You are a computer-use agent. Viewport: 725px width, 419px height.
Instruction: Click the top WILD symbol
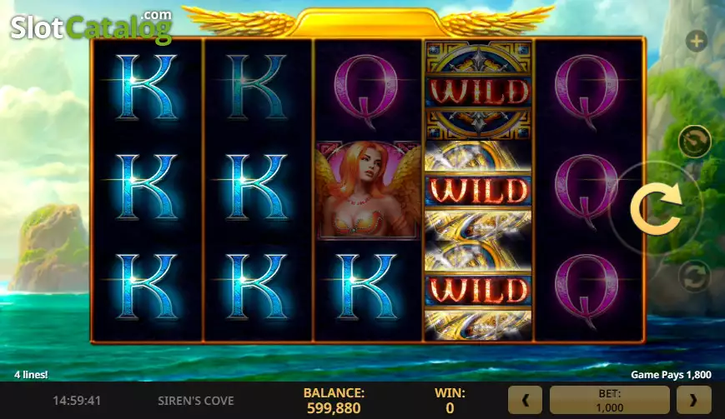[x=478, y=91]
